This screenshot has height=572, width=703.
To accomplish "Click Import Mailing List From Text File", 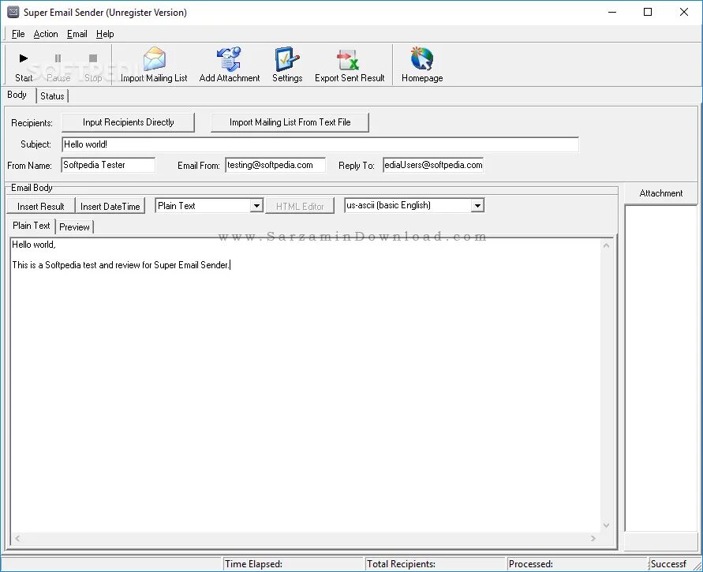I will click(x=290, y=122).
